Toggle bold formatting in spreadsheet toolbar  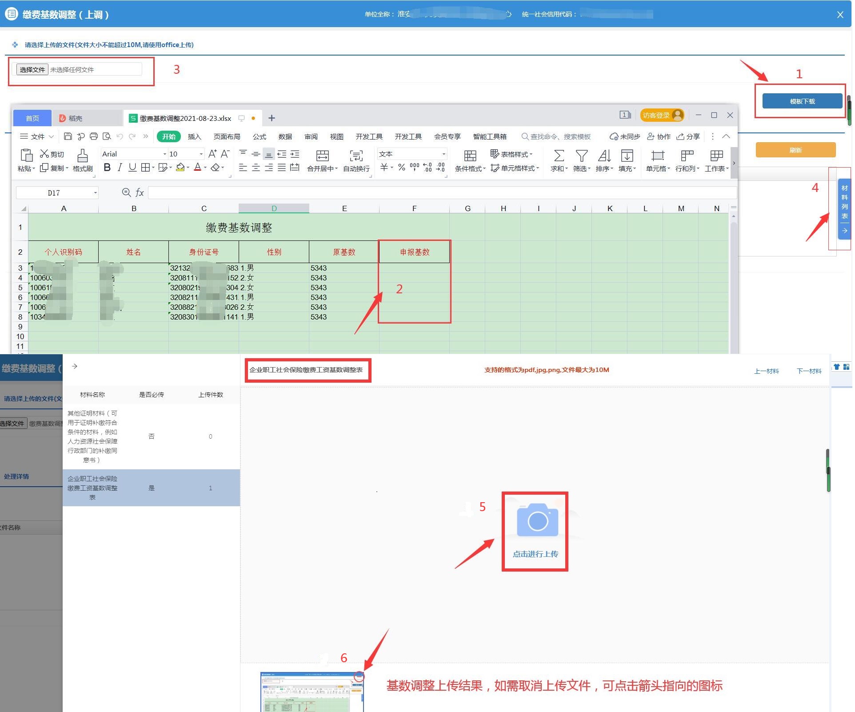107,168
